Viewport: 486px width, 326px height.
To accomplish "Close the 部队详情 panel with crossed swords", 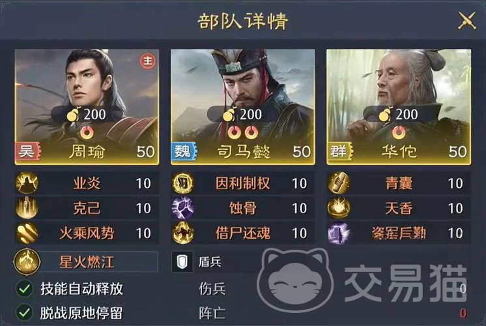I will (467, 20).
